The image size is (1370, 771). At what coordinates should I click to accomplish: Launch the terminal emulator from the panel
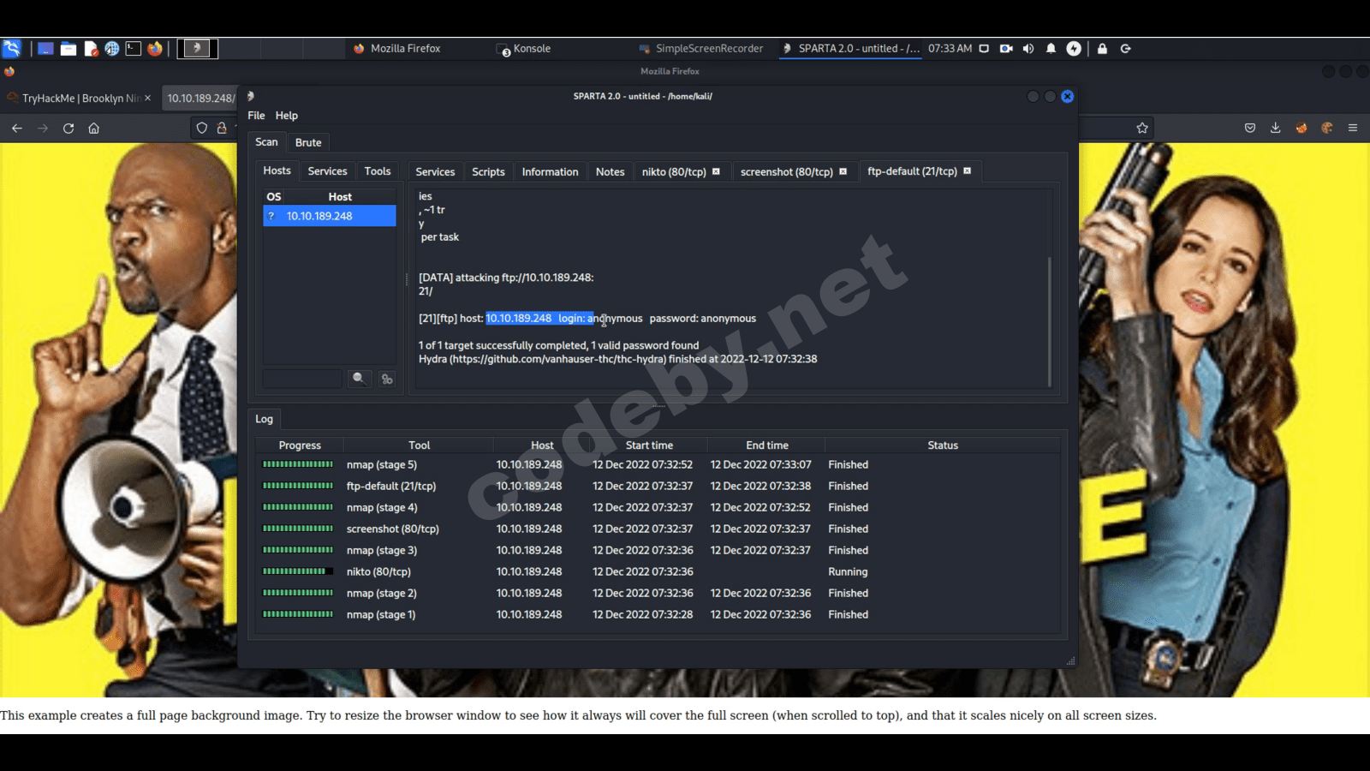(134, 49)
